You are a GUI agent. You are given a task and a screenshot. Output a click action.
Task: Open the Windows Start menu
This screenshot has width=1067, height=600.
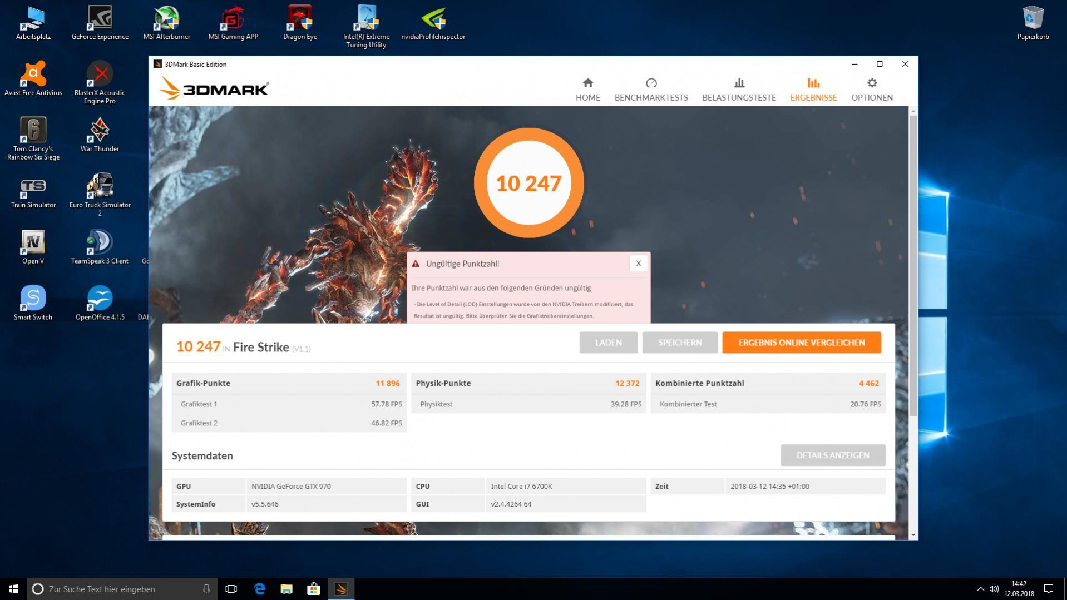(13, 589)
